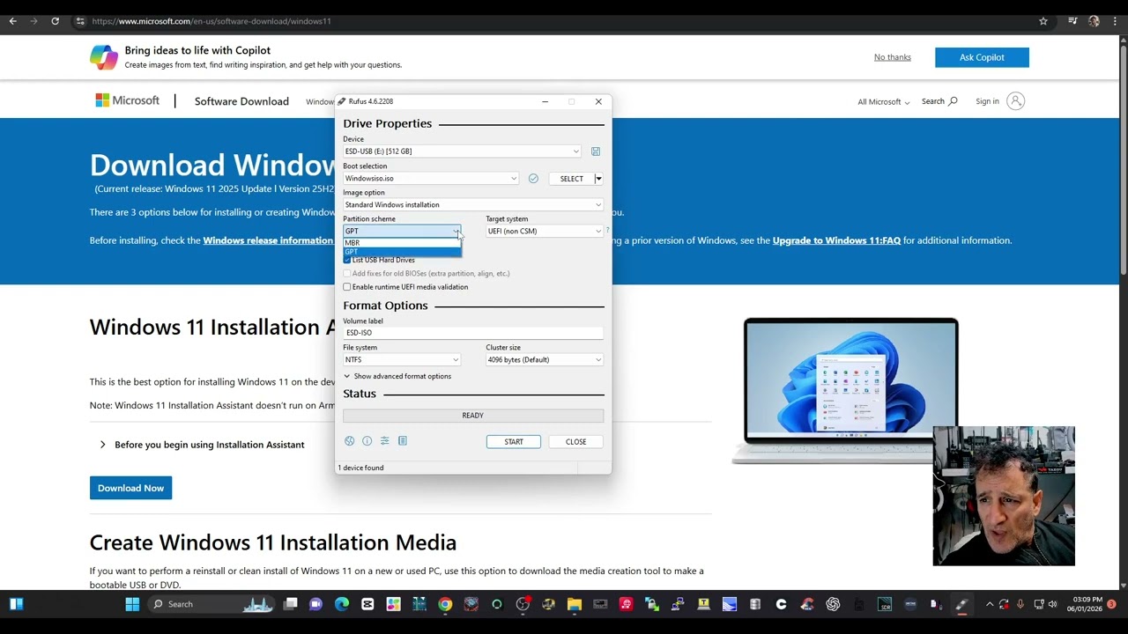Click the Copilot logo in the banner
This screenshot has height=634, width=1128.
point(104,57)
